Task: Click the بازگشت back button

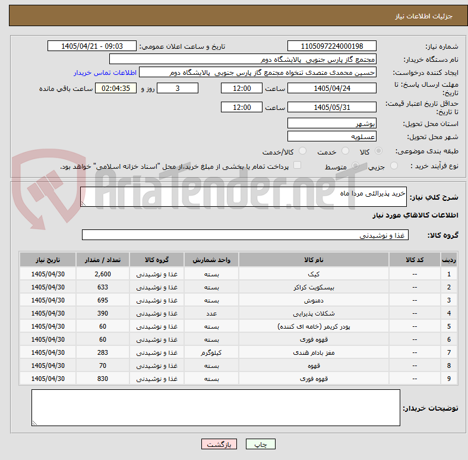Action: tap(219, 444)
